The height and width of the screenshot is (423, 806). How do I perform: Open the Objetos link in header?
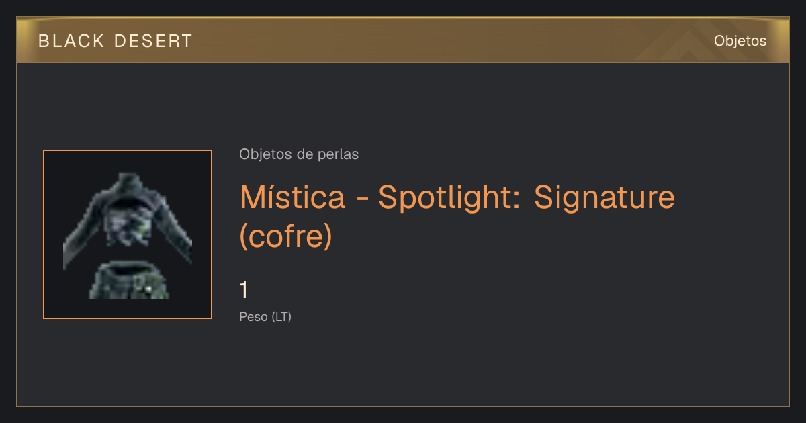740,41
